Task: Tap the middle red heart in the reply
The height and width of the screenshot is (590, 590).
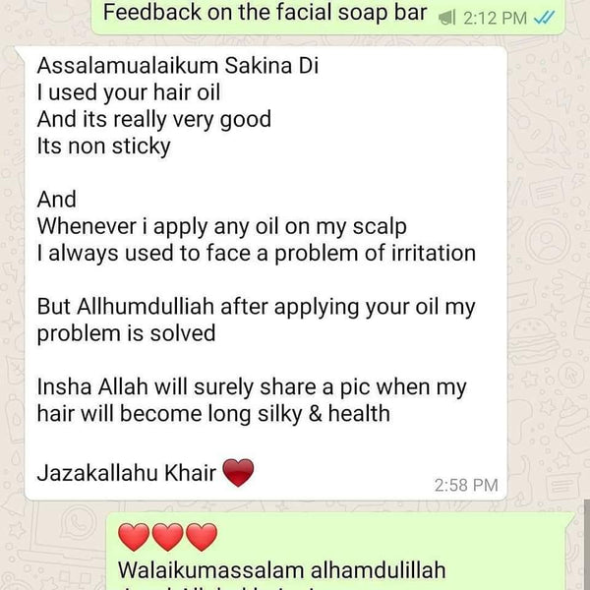Action: tap(167, 537)
